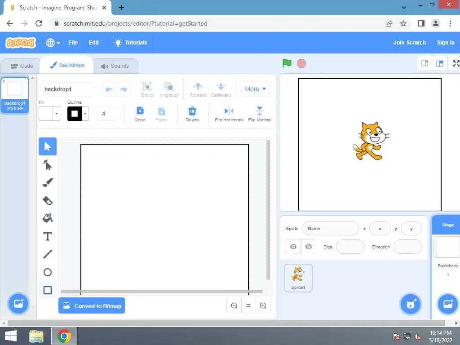Screen dimensions: 460x345
Task: Select the Circle tool
Action: pyautogui.click(x=48, y=272)
